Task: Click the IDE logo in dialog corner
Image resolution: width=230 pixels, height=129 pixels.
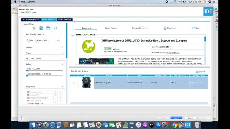Action: [x=208, y=11]
